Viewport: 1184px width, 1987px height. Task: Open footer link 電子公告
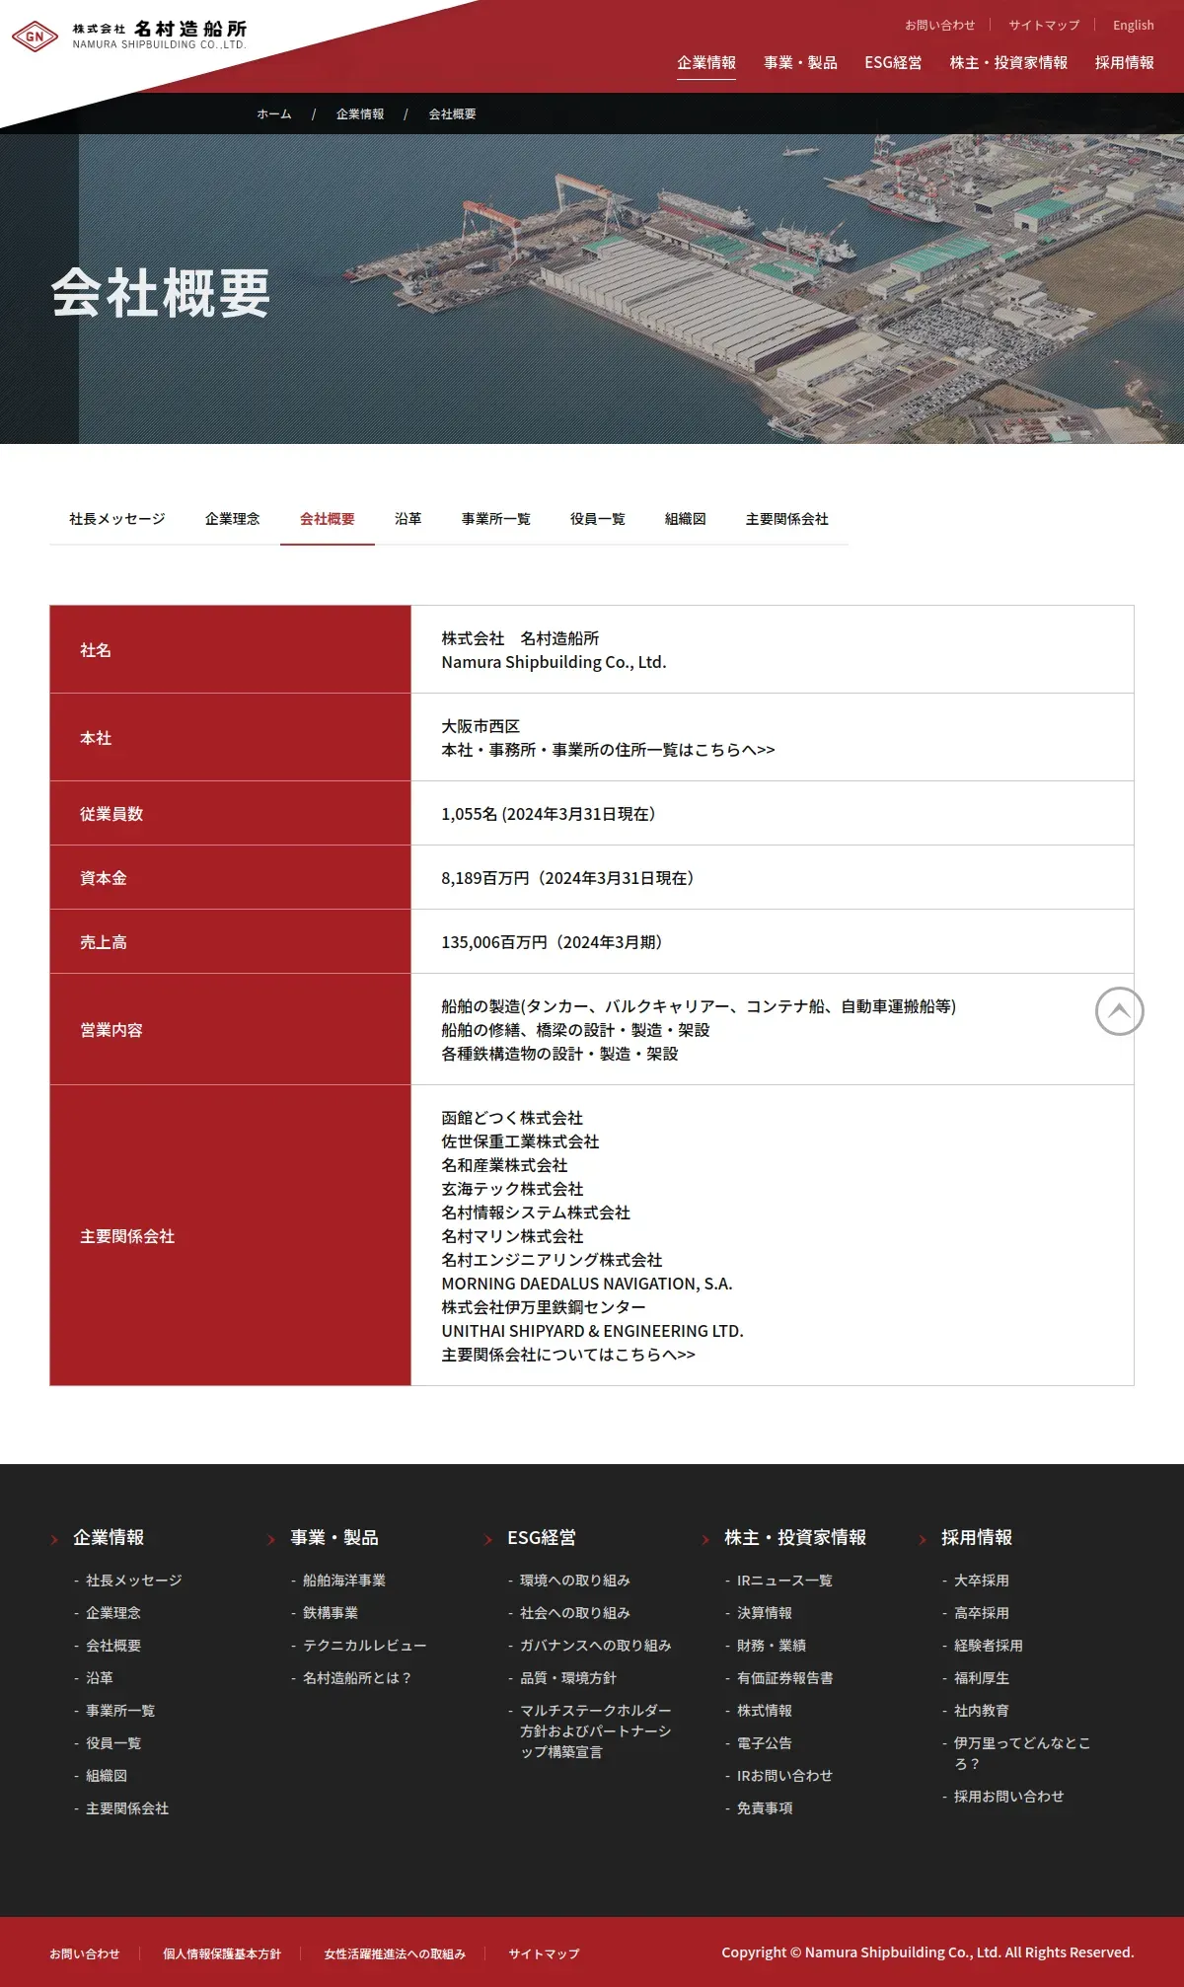click(x=765, y=1743)
